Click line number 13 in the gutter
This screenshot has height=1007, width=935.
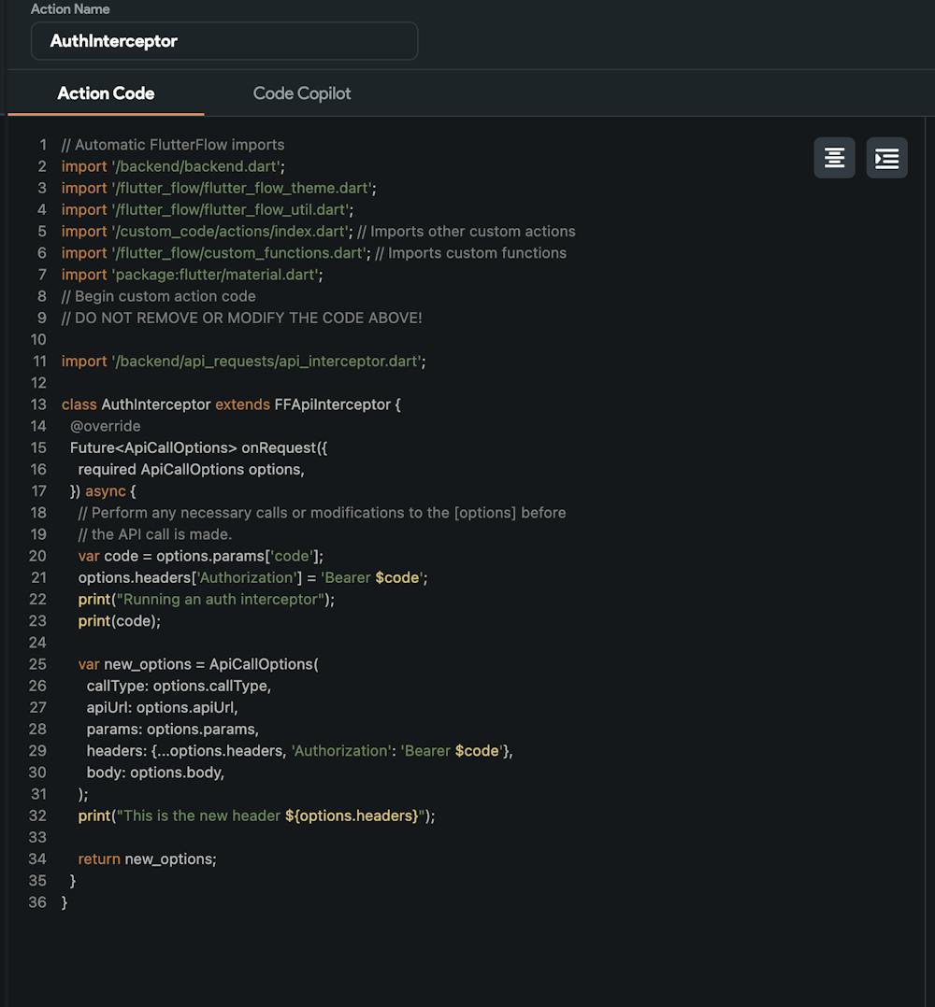[37, 404]
